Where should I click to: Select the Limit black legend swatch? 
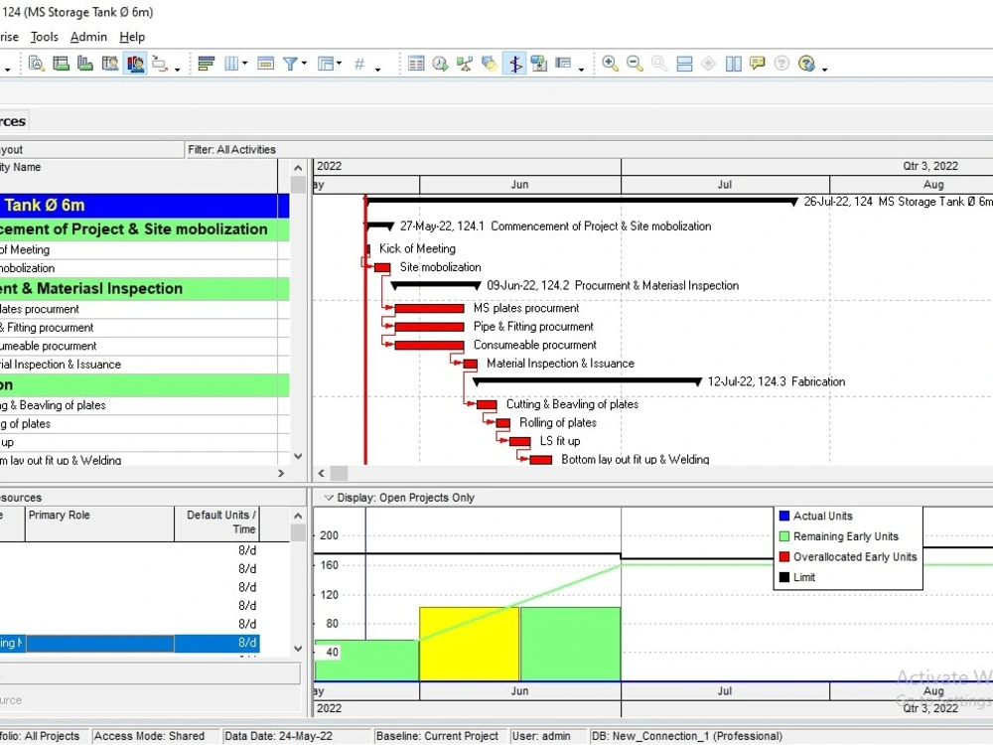tap(784, 576)
